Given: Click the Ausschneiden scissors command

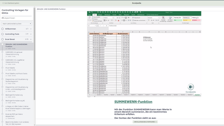Looking at the screenshot, I should [96, 17].
